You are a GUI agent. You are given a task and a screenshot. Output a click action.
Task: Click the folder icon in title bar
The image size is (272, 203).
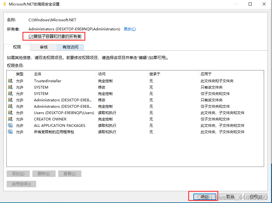click(x=5, y=4)
